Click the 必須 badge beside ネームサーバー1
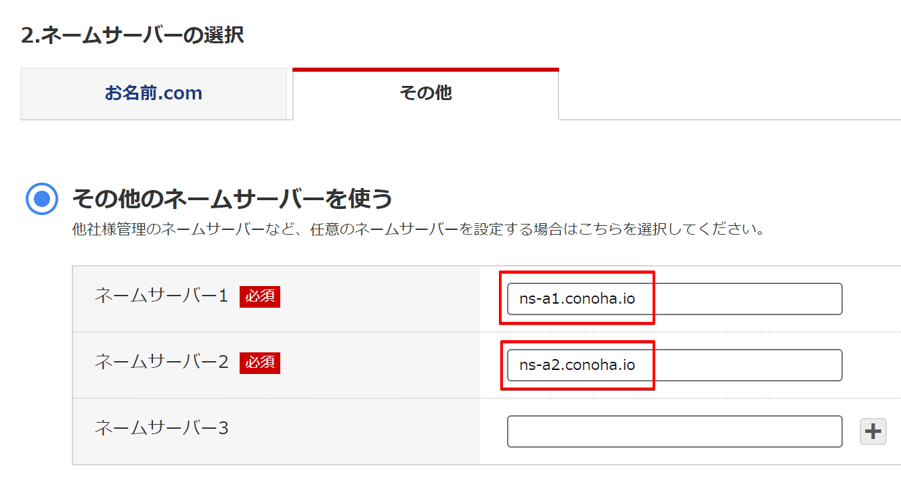Image resolution: width=901 pixels, height=491 pixels. coord(259,296)
